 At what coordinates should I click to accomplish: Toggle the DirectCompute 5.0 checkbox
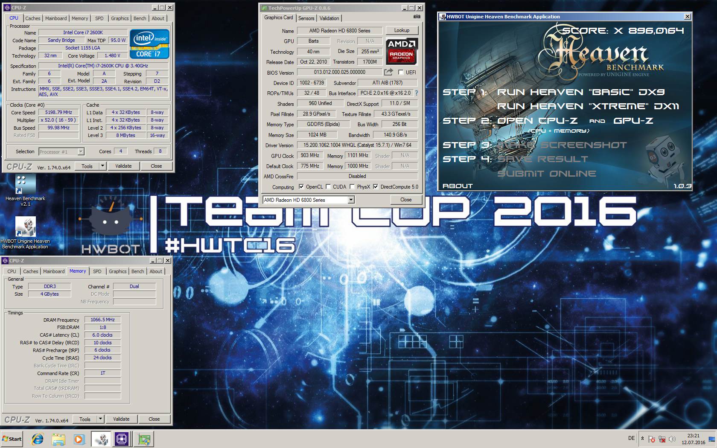pyautogui.click(x=376, y=186)
